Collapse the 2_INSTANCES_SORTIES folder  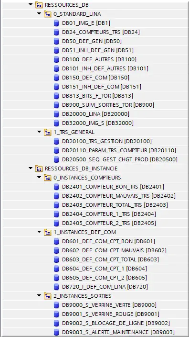point(39,295)
